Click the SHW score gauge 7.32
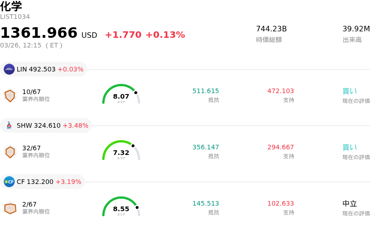 click(121, 151)
